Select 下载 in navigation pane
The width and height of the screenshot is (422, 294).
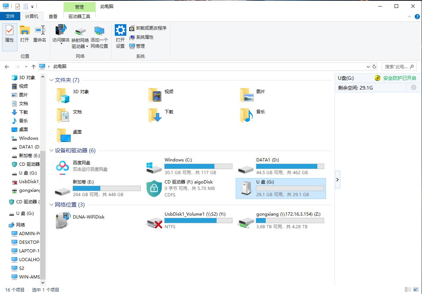20,112
